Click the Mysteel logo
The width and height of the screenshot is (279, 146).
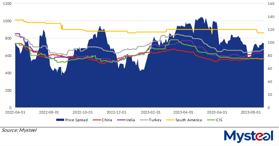point(249,136)
